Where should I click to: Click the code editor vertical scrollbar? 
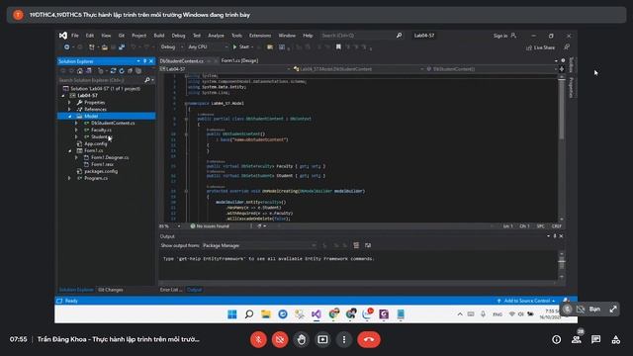pos(561,148)
